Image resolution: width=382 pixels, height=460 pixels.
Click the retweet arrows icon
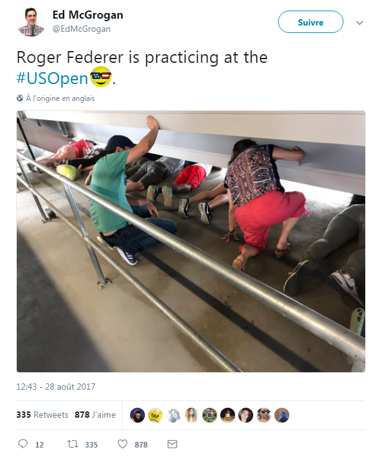(73, 444)
